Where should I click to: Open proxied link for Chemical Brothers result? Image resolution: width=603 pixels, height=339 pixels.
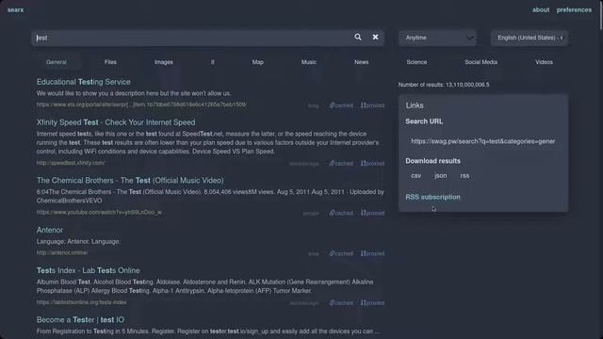(373, 213)
